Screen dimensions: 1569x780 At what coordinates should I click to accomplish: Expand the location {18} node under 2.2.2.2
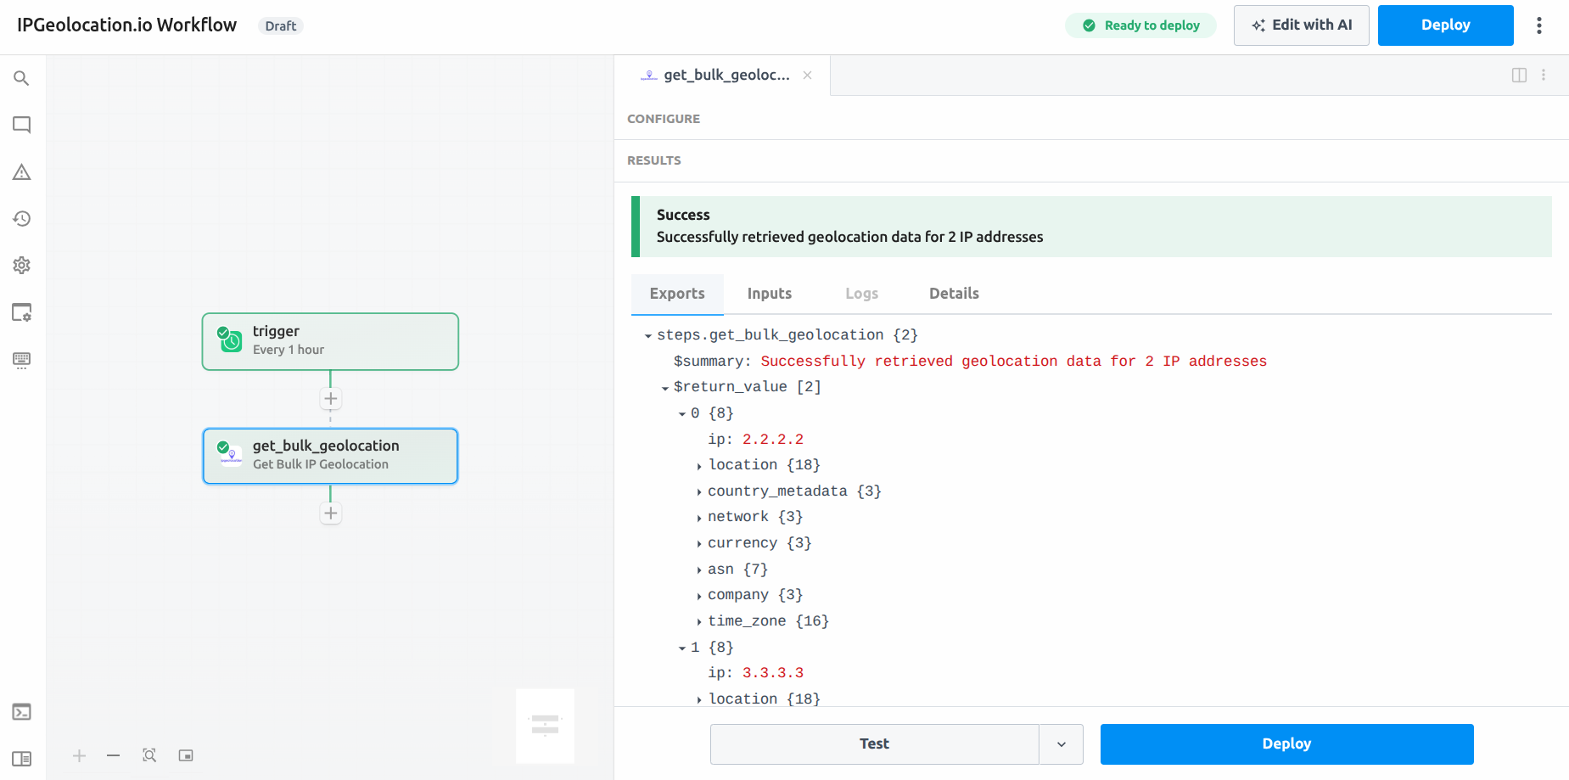pos(699,466)
